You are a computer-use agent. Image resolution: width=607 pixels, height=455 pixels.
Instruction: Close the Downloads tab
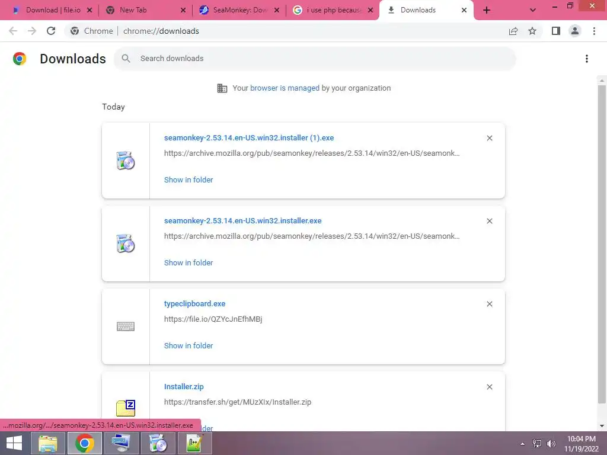(464, 10)
